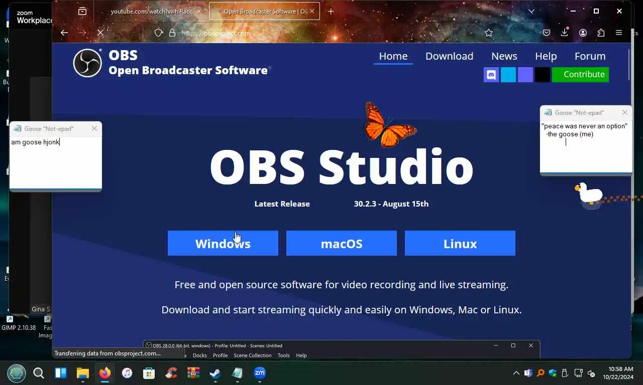The width and height of the screenshot is (643, 385).
Task: Open Steam from the taskbar
Action: pyautogui.click(x=215, y=373)
